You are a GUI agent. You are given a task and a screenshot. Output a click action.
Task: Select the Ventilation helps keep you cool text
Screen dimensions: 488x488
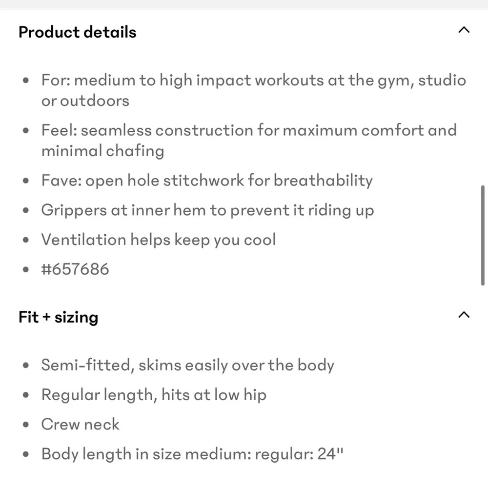coord(159,240)
